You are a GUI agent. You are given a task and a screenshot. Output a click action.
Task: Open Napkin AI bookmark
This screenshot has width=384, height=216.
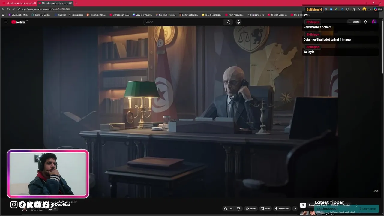pos(166,15)
